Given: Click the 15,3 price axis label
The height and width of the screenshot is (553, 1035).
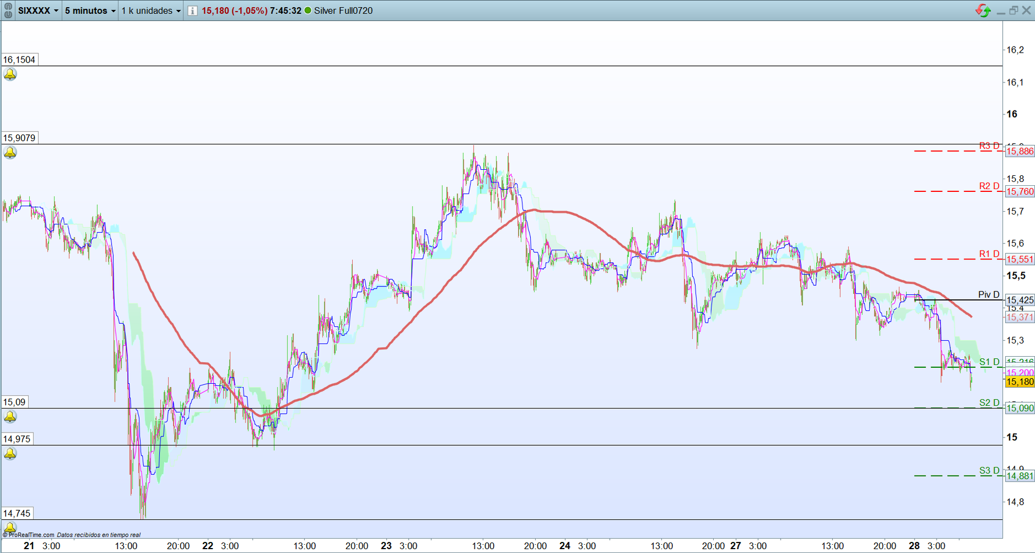Looking at the screenshot, I should 1015,341.
